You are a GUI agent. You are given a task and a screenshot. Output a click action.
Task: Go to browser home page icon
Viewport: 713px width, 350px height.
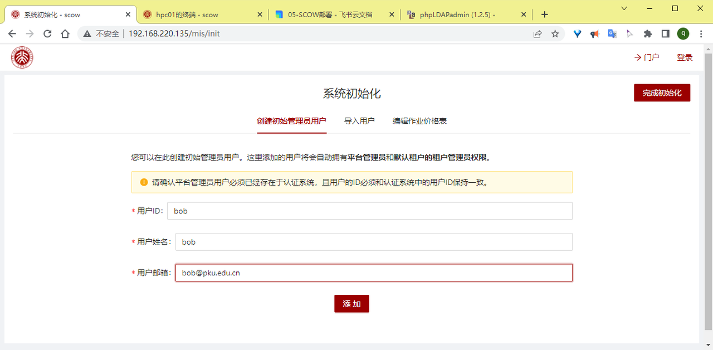[65, 34]
